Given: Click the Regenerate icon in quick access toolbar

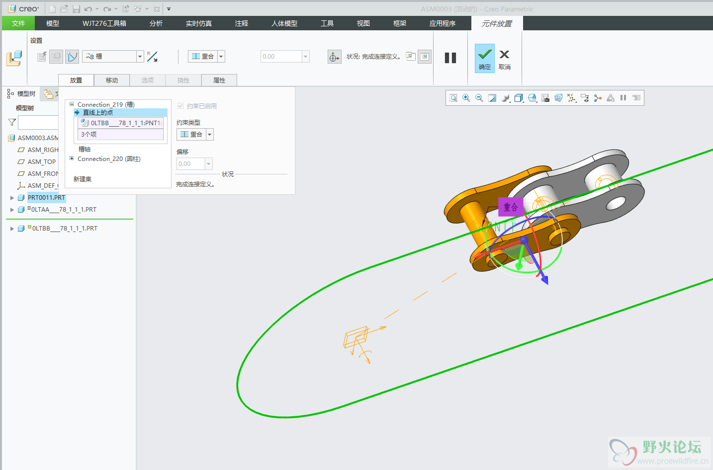Looking at the screenshot, I should tap(125, 9).
